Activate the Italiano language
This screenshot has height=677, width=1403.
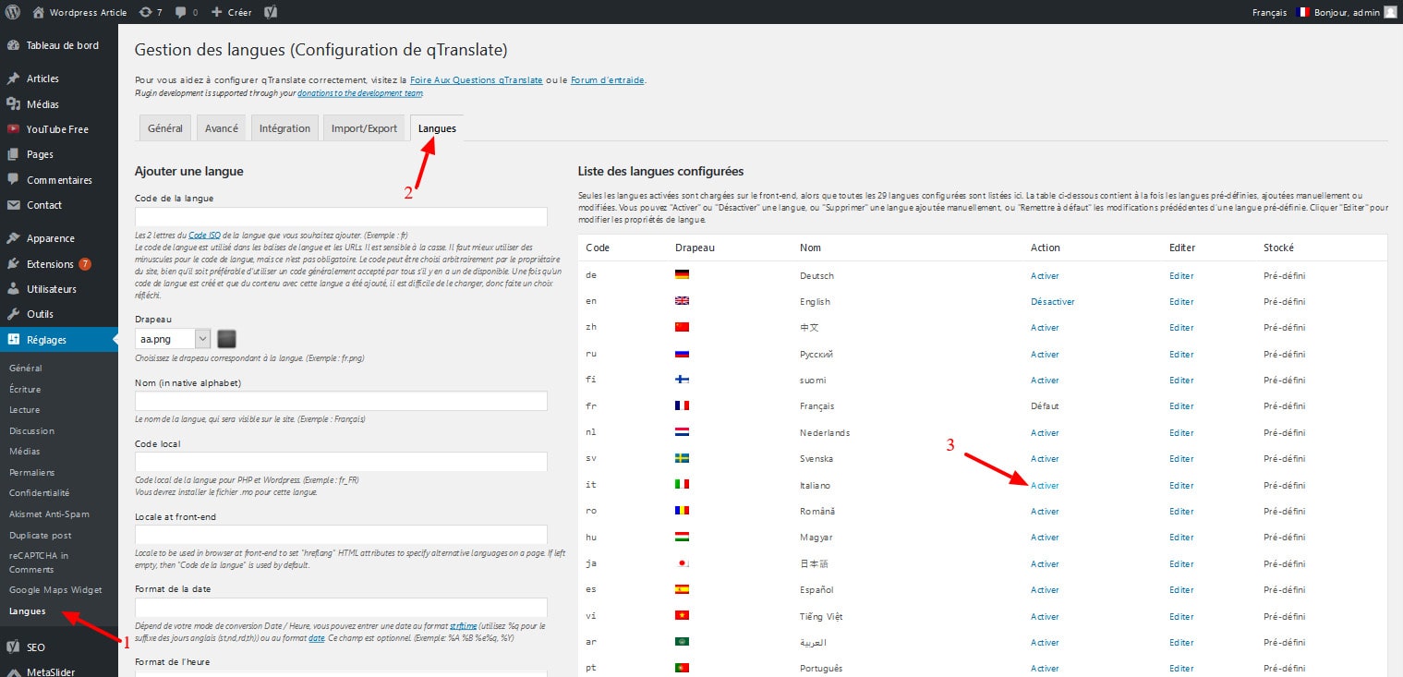click(x=1045, y=486)
